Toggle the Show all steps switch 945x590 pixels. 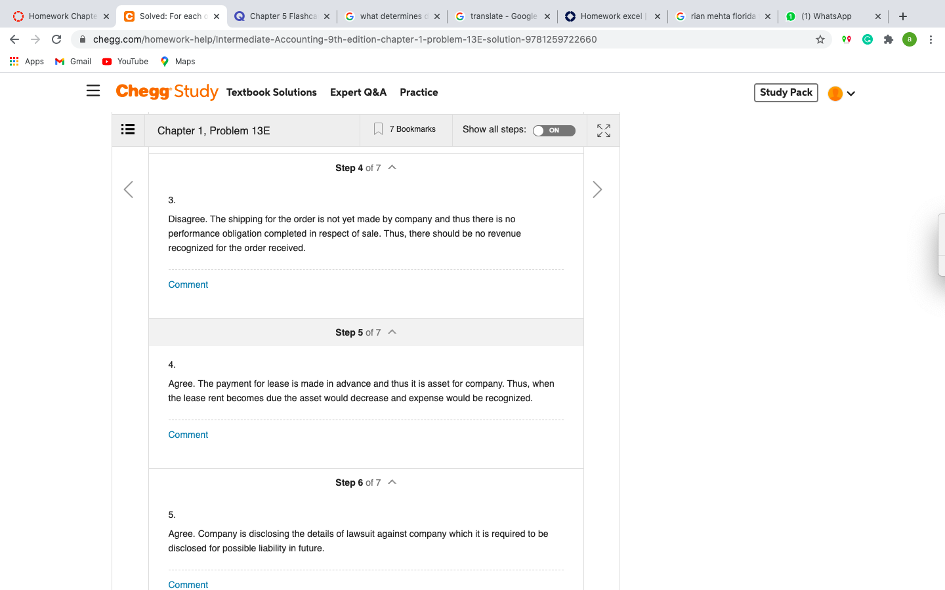(x=554, y=130)
